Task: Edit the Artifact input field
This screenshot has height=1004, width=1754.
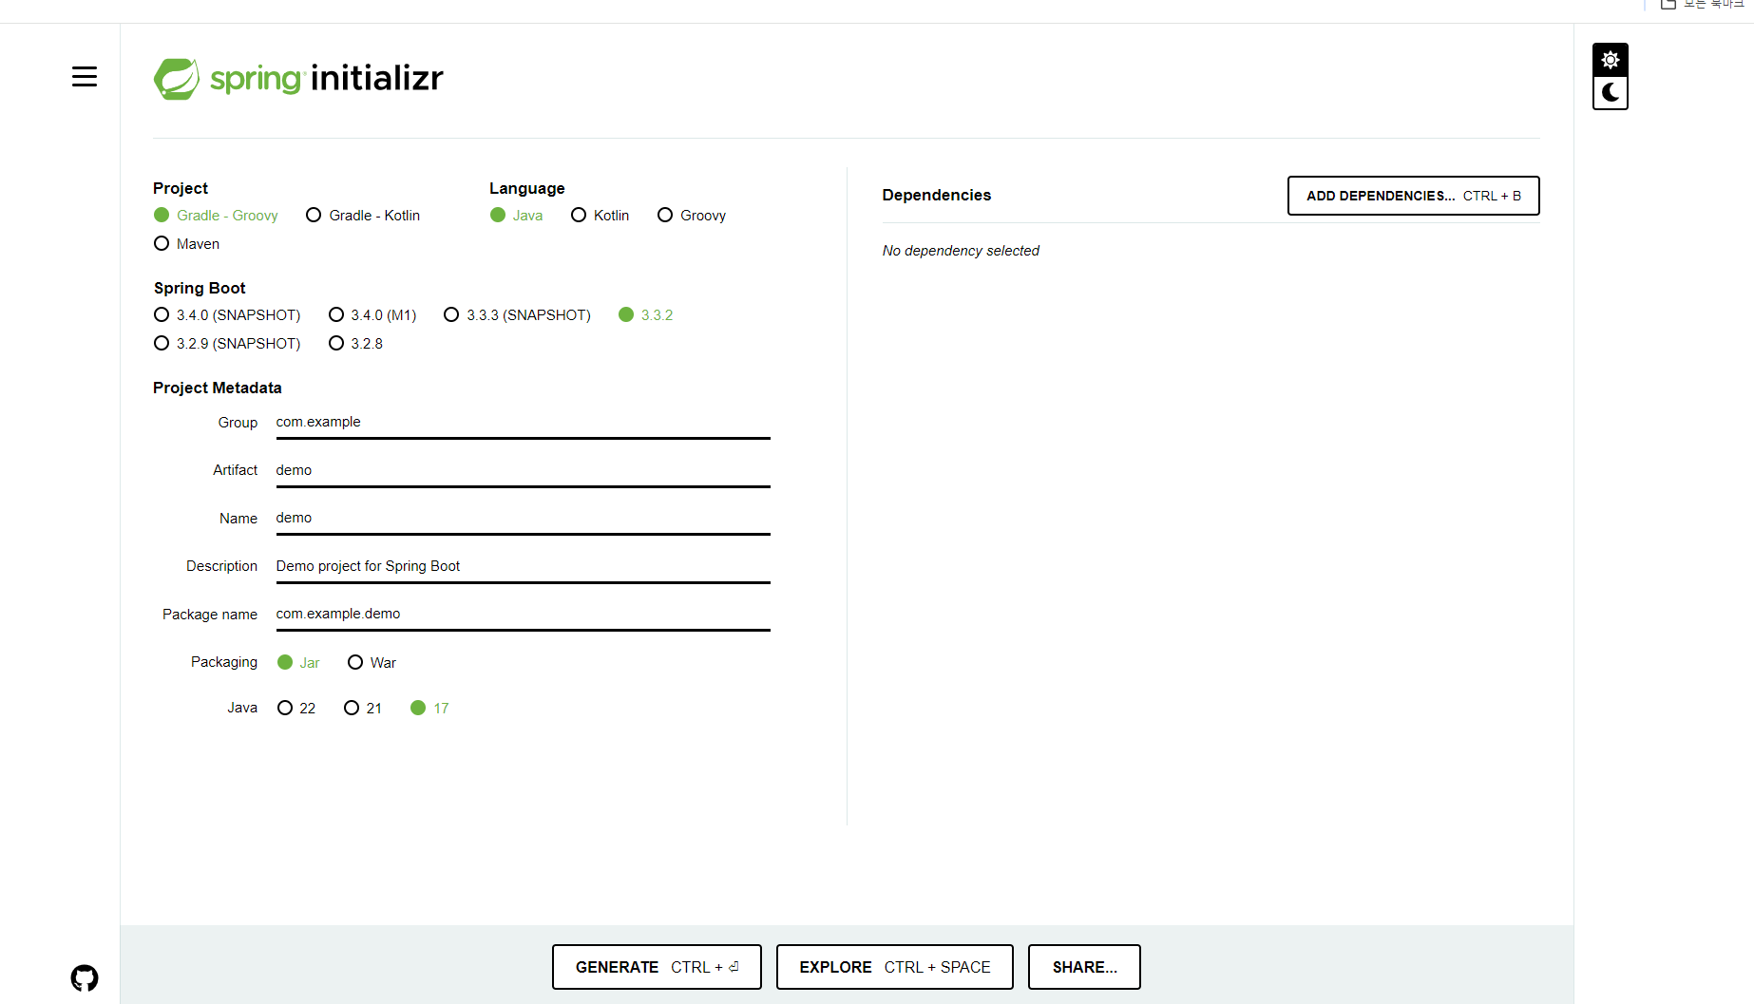Action: coord(524,471)
